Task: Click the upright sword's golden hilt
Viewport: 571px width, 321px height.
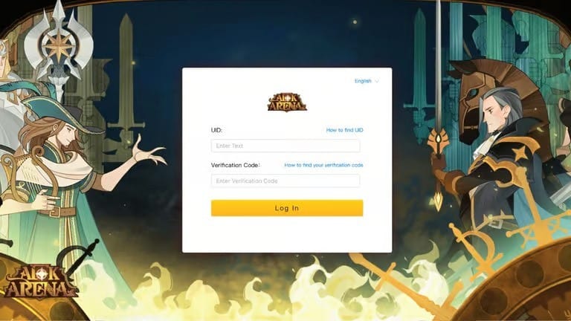Action: [438, 141]
